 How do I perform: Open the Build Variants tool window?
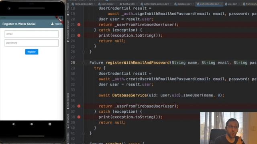click(68, 101)
